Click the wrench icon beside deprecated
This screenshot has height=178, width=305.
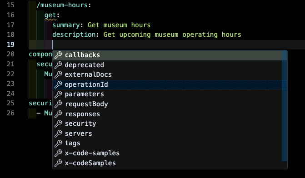58,65
